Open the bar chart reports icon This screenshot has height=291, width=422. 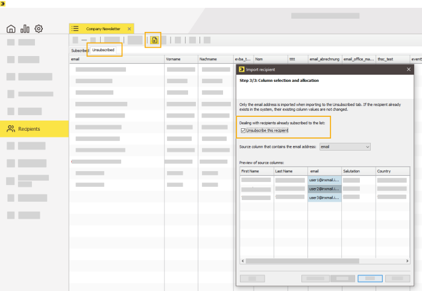[x=25, y=29]
